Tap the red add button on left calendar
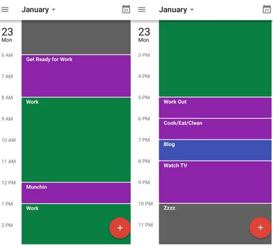Image resolution: width=273 pixels, height=248 pixels. (x=120, y=228)
